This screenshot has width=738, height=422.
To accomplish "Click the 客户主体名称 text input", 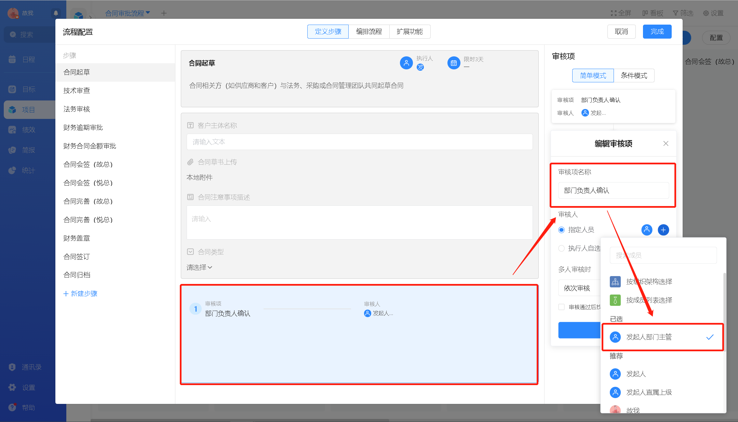I will pos(360,142).
